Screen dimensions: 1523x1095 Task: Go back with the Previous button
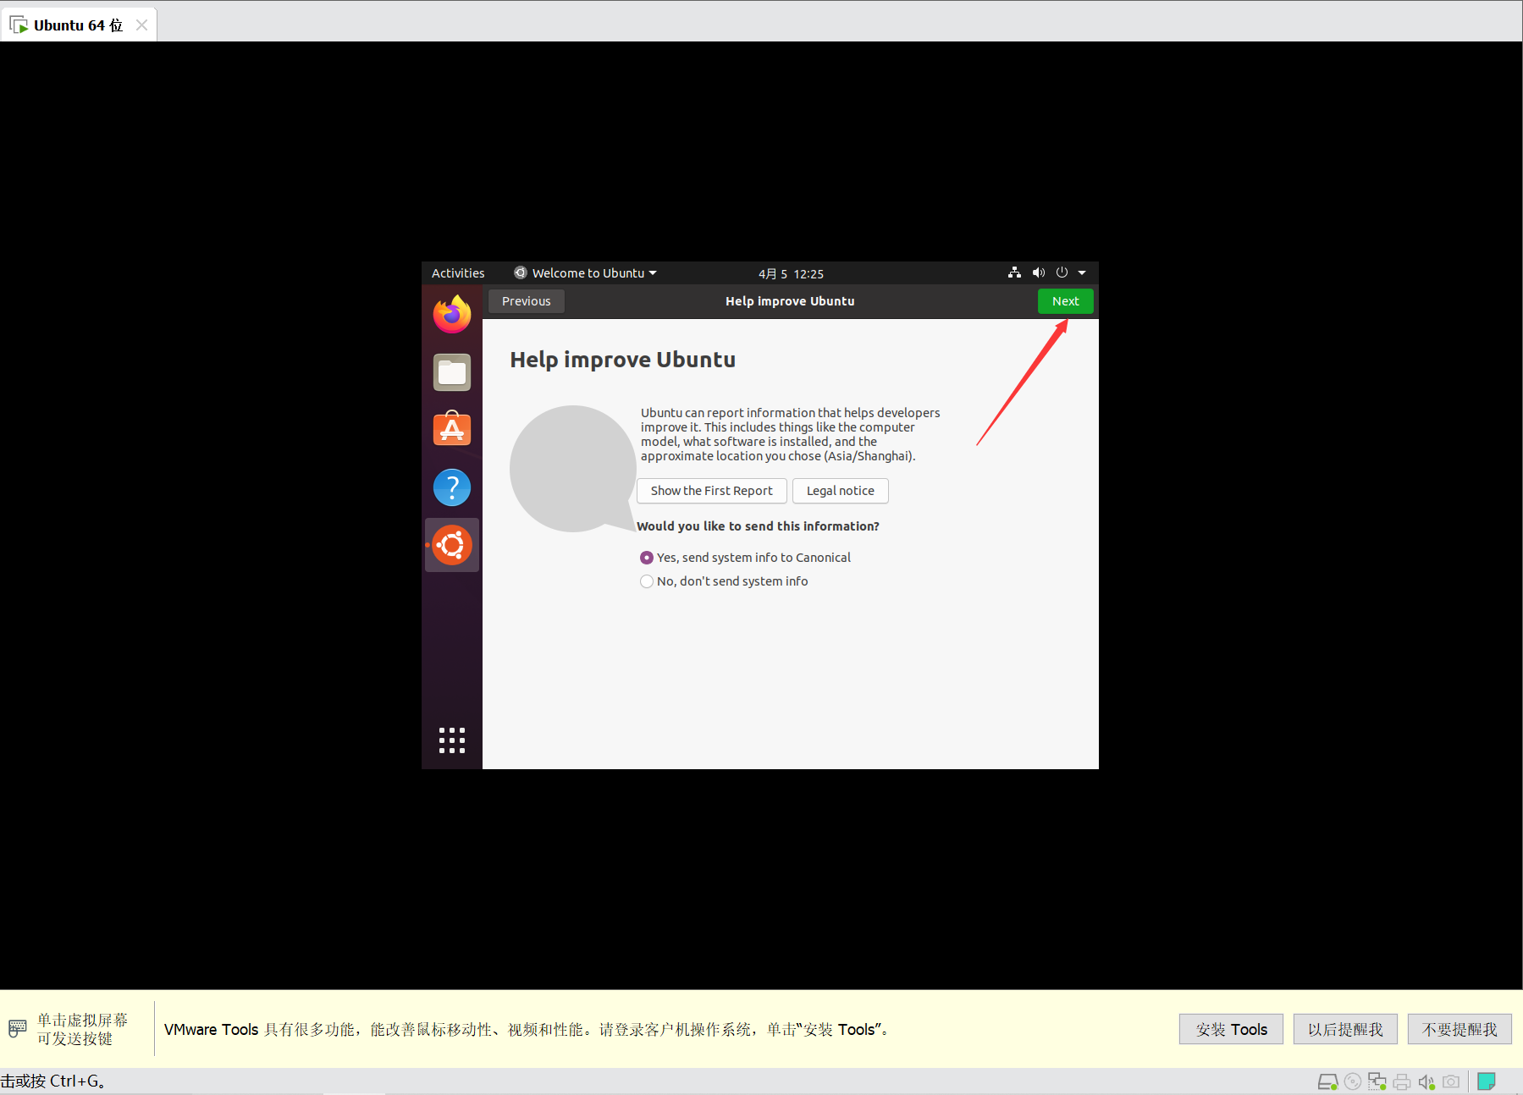pyautogui.click(x=526, y=301)
